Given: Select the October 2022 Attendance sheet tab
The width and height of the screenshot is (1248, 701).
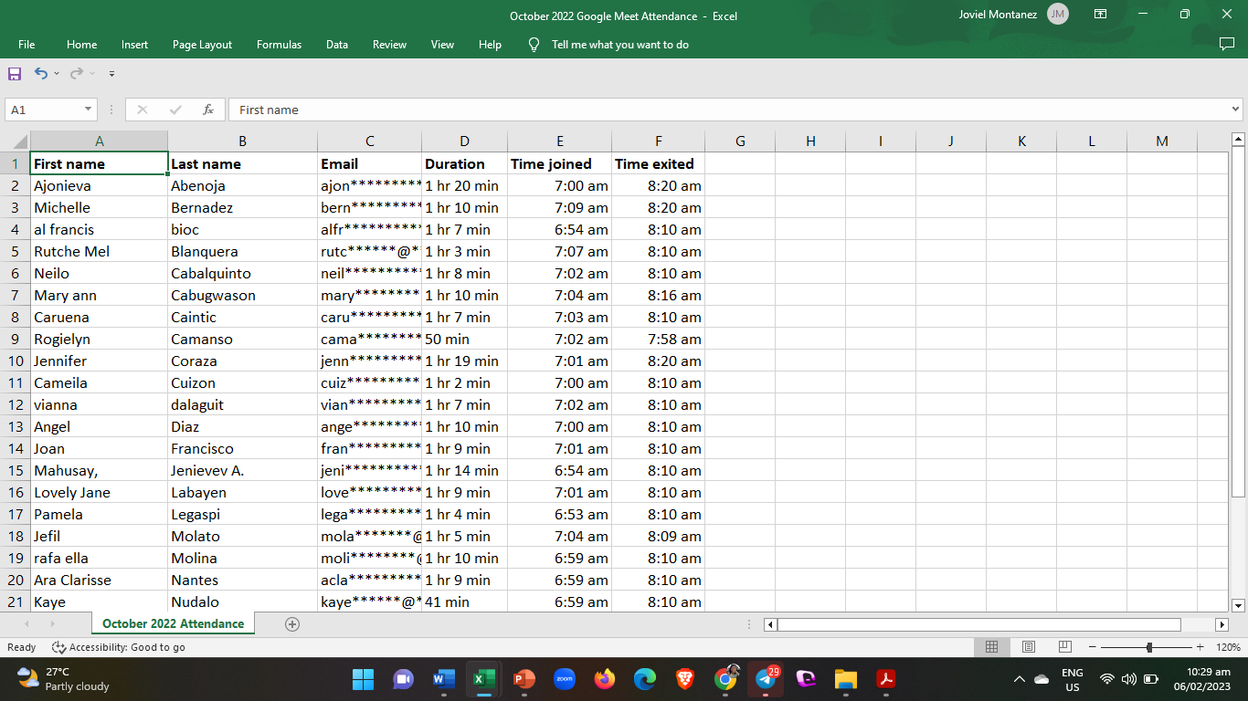Looking at the screenshot, I should [173, 624].
